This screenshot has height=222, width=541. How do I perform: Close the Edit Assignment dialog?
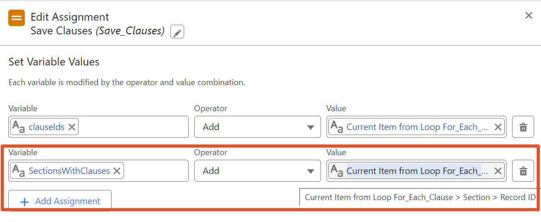point(529,16)
